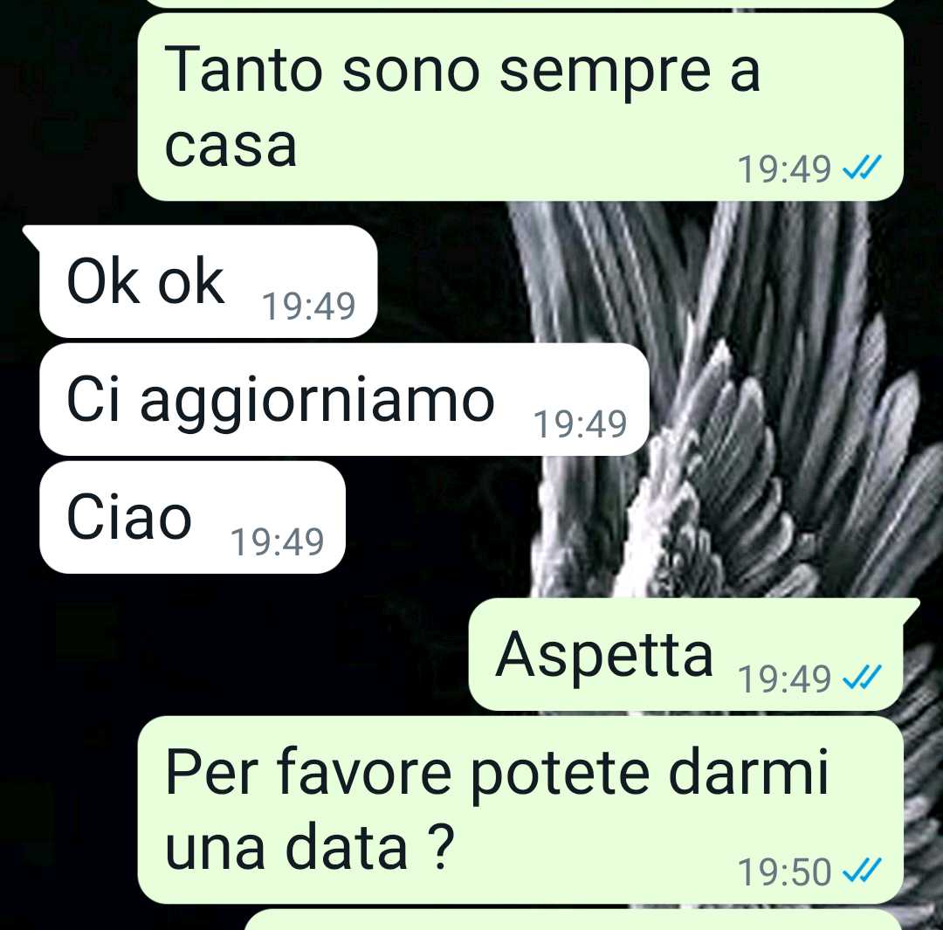The image size is (943, 930).
Task: Click the pointed tail of the "Aspetta" bubble
Action: click(x=911, y=609)
